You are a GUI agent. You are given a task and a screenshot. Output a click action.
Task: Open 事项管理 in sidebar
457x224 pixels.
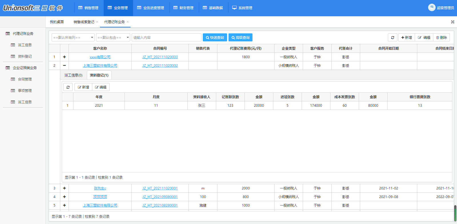pyautogui.click(x=25, y=91)
